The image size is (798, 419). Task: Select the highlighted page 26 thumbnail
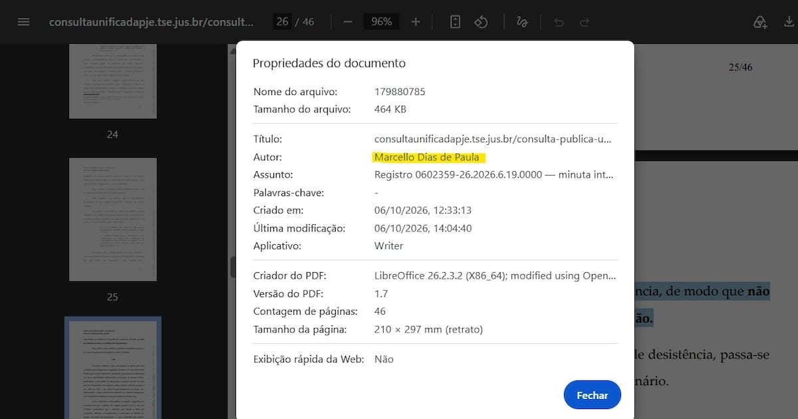[112, 369]
